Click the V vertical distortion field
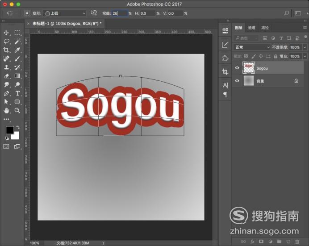Viewport: 309px width, 246px height. 175,13
